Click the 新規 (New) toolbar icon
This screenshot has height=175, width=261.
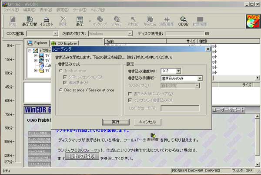pos(13,21)
